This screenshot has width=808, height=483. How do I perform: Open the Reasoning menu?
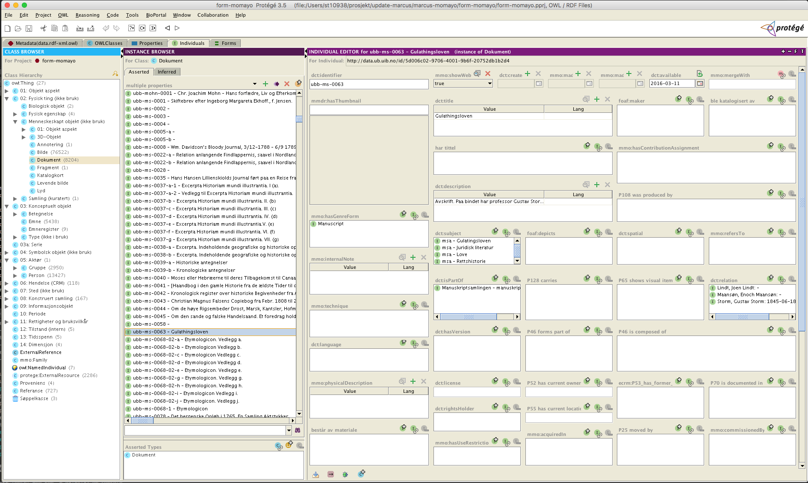(x=87, y=15)
